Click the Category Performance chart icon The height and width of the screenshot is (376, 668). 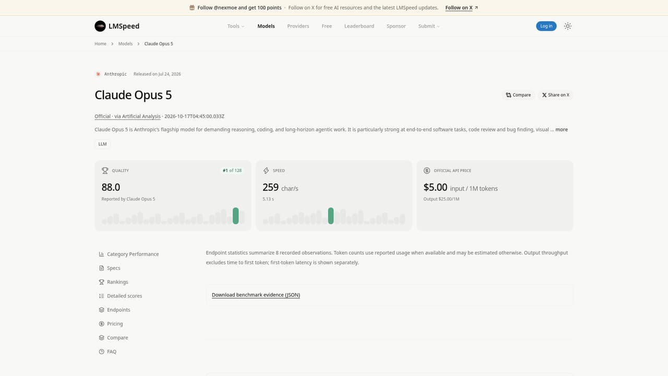point(101,254)
